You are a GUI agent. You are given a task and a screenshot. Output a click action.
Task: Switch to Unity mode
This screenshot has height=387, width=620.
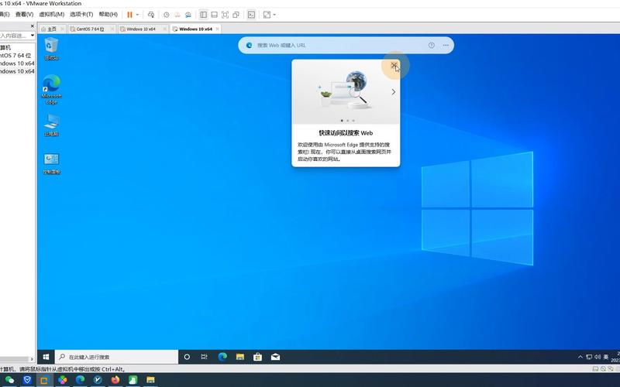[x=236, y=15]
